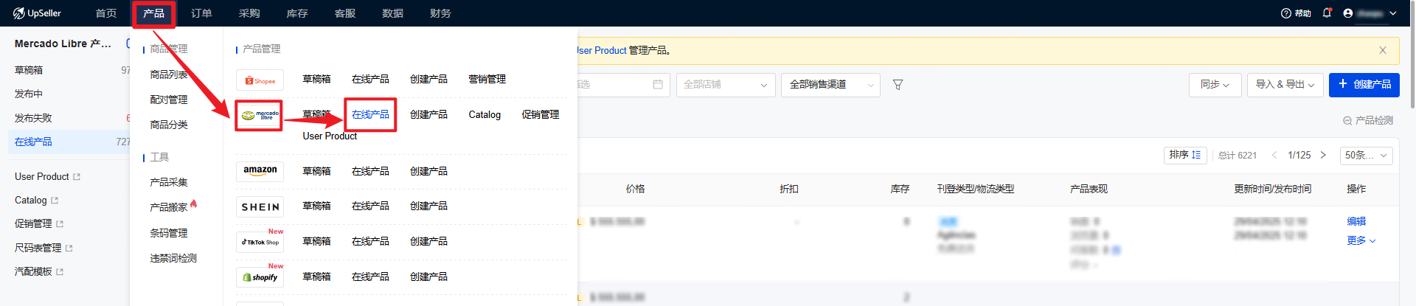Viewport: 1416px width, 306px height.
Task: Select the Shopify platform logo
Action: click(x=260, y=277)
